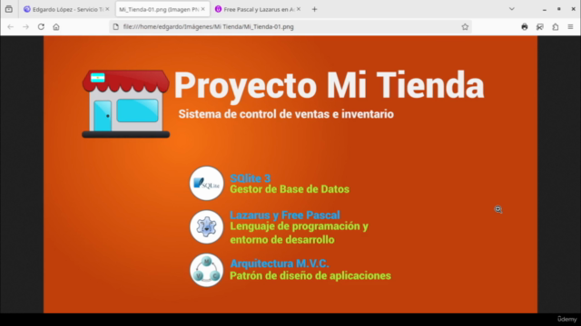The height and width of the screenshot is (326, 581).
Task: Click 'entorno de desarrollo' line
Action: pos(282,239)
